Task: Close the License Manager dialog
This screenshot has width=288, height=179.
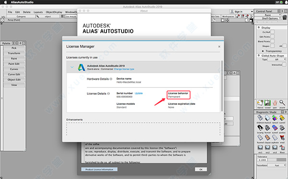Action: pyautogui.click(x=219, y=47)
